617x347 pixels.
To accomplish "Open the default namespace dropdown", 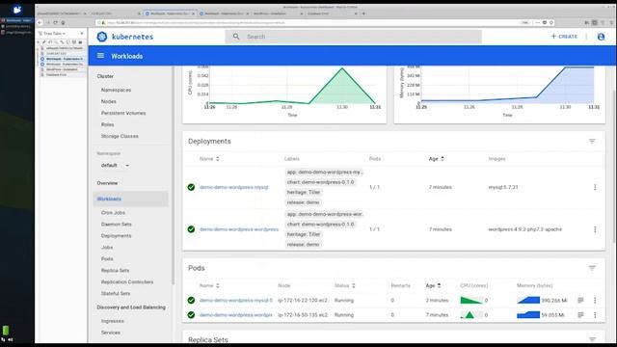I will tap(115, 165).
